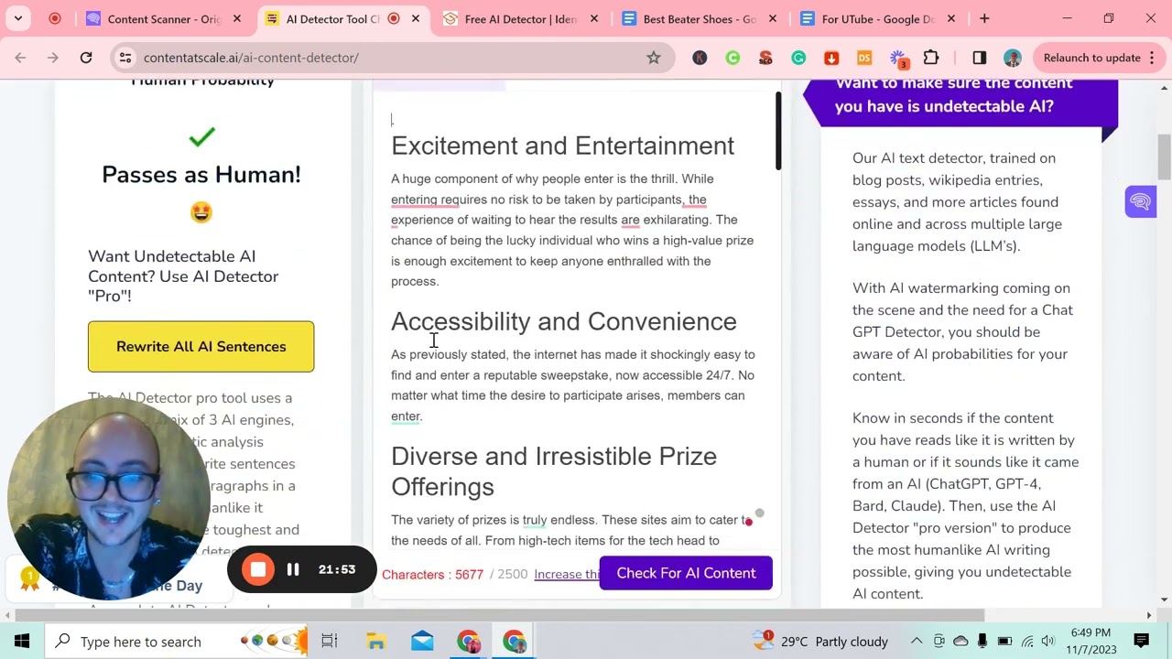View site information icon in address bar
1172x659 pixels.
coord(125,58)
